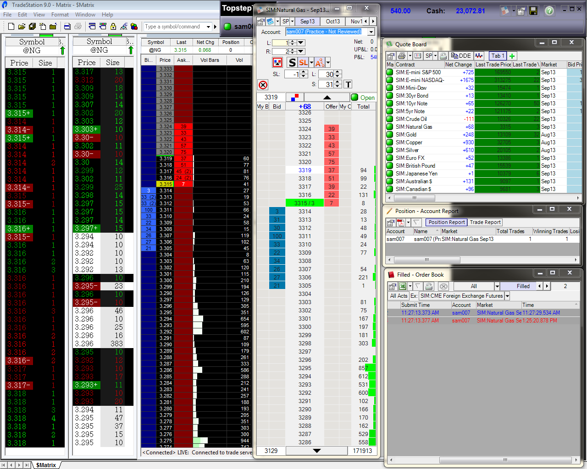Open the File menu
Image resolution: width=587 pixels, height=469 pixels.
click(x=7, y=15)
